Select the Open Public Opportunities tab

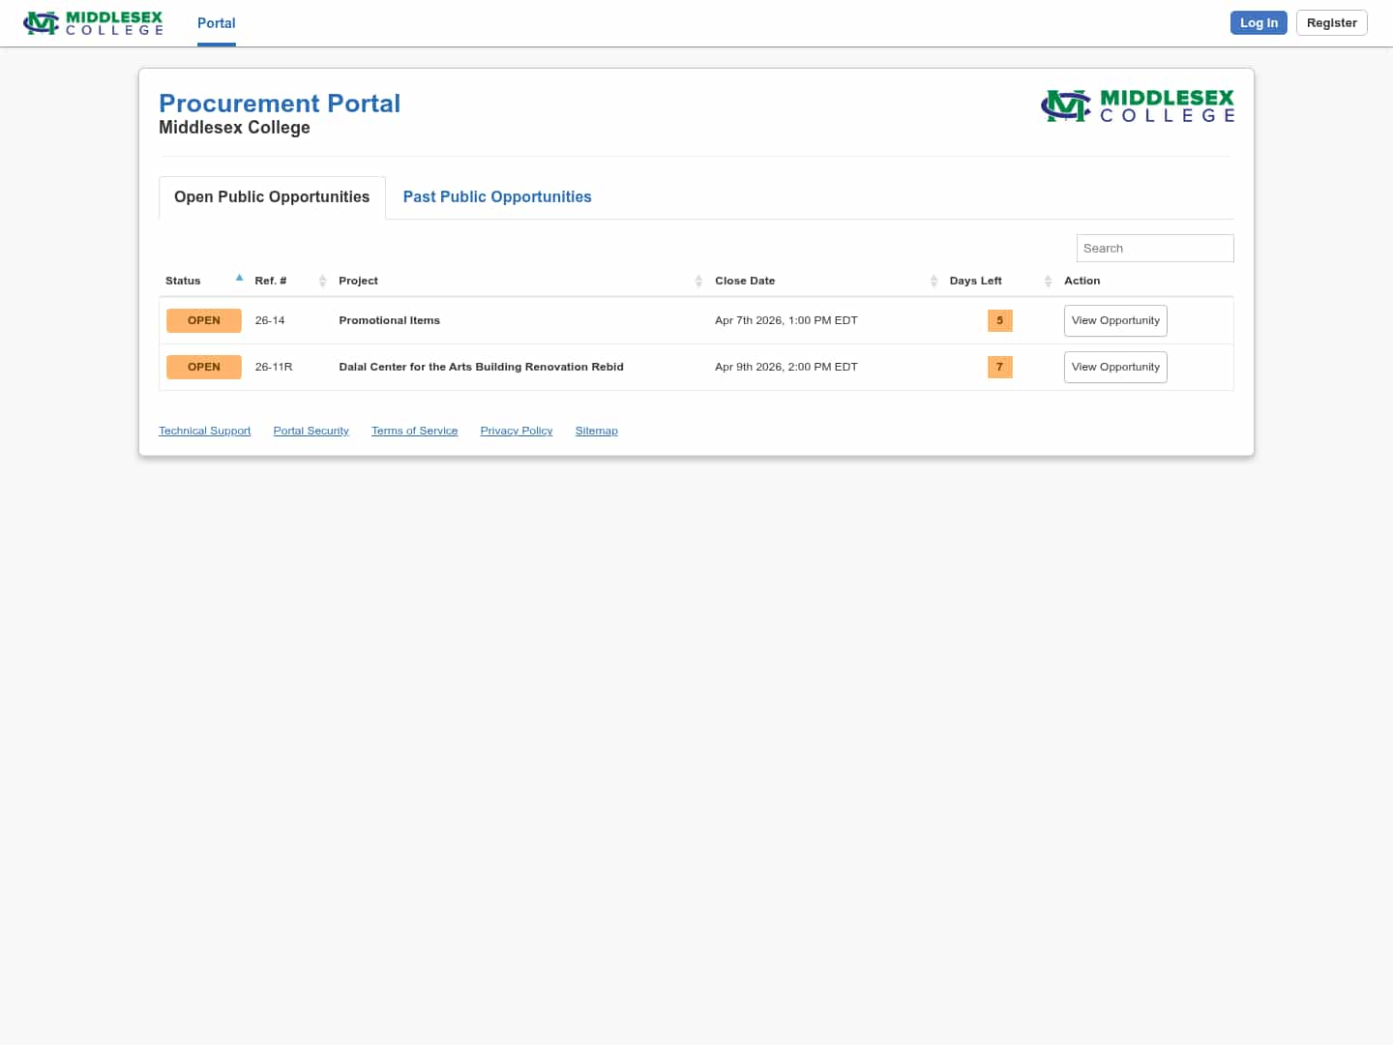(x=272, y=196)
